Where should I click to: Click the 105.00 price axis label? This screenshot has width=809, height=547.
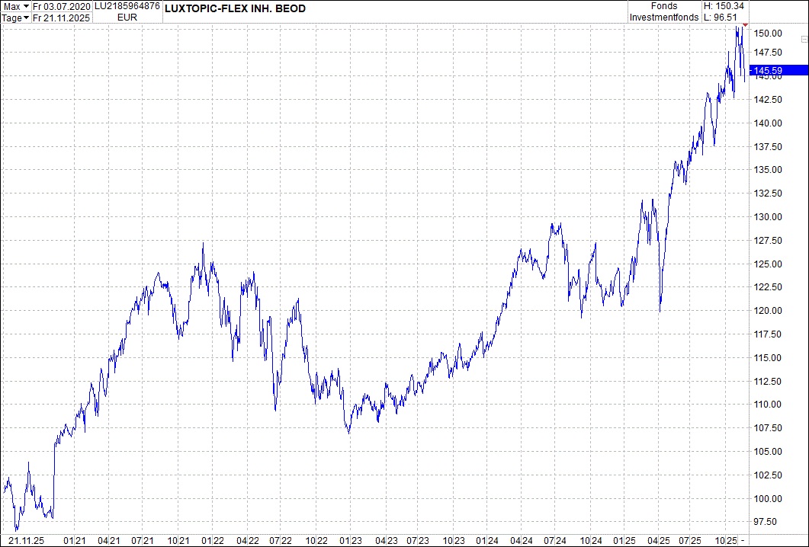pos(768,452)
